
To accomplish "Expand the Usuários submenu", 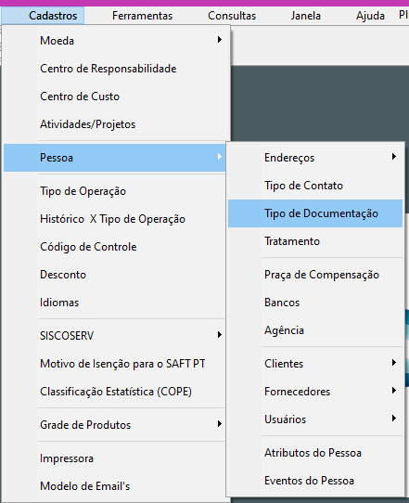I will [315, 419].
